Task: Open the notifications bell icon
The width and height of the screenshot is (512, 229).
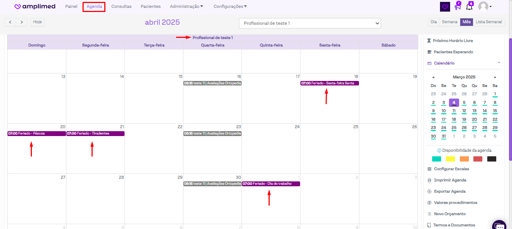Action: tap(469, 7)
